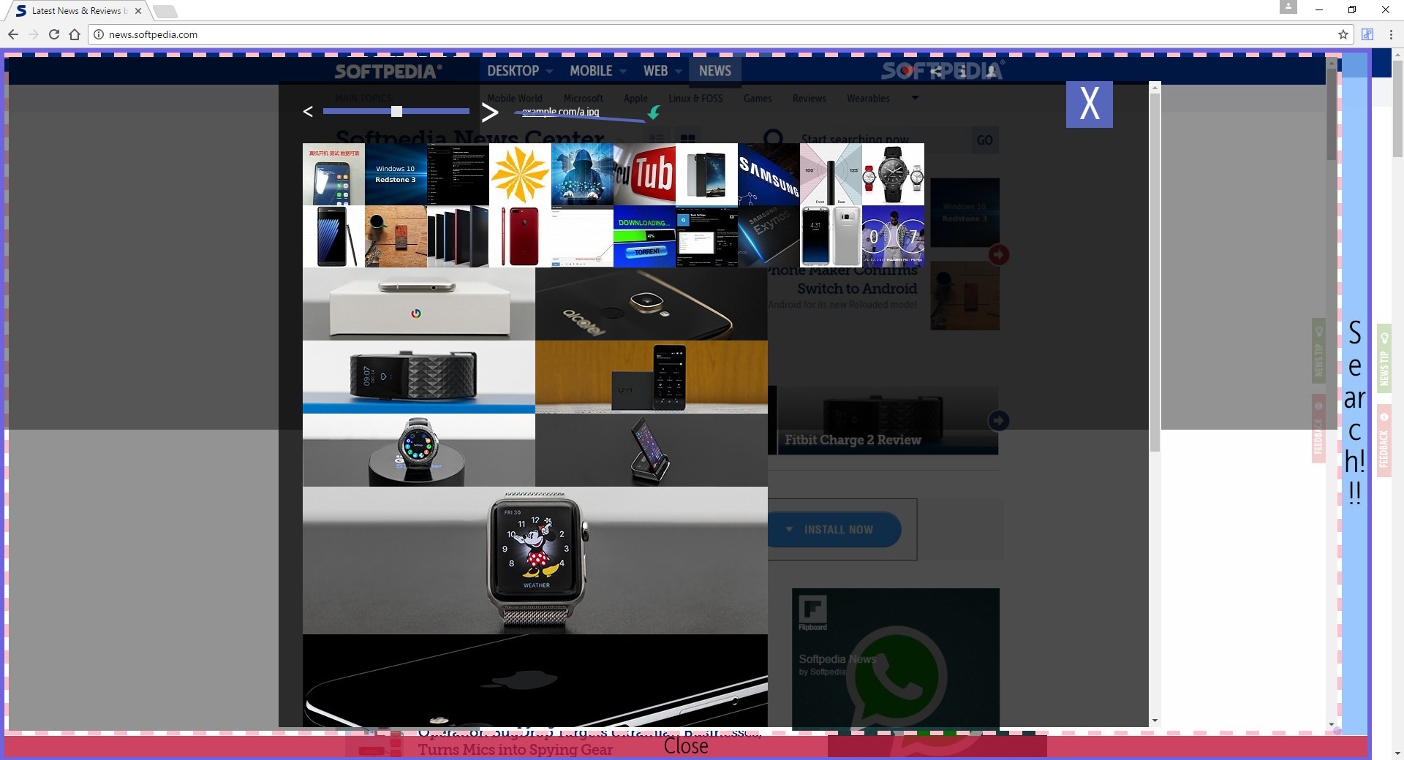This screenshot has height=760, width=1404.
Task: Select the hooded hacker thumbnail
Action: click(x=582, y=174)
